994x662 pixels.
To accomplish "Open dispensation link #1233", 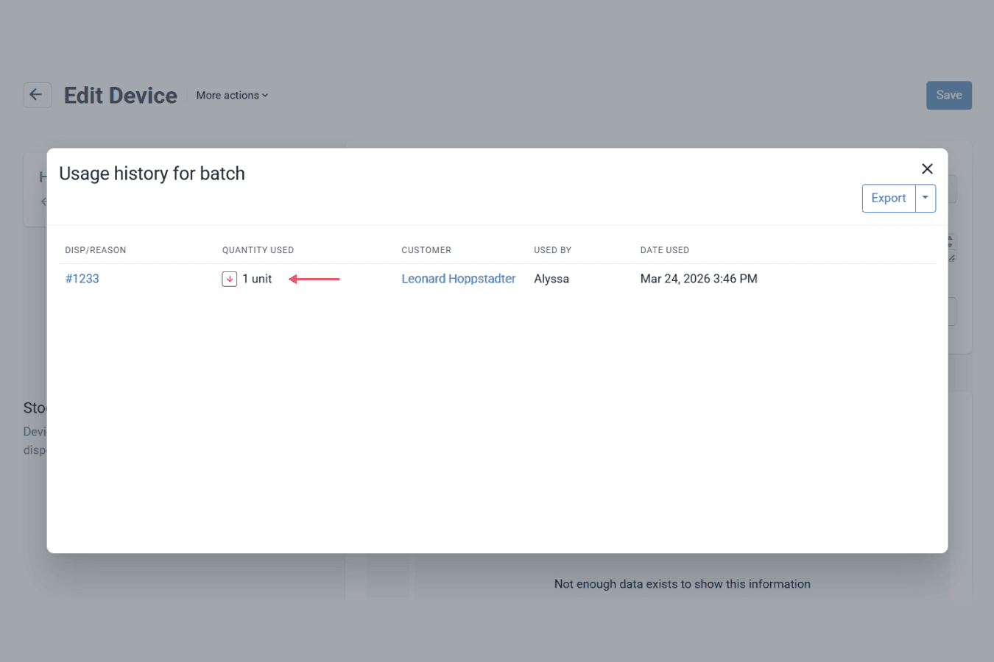I will point(82,279).
